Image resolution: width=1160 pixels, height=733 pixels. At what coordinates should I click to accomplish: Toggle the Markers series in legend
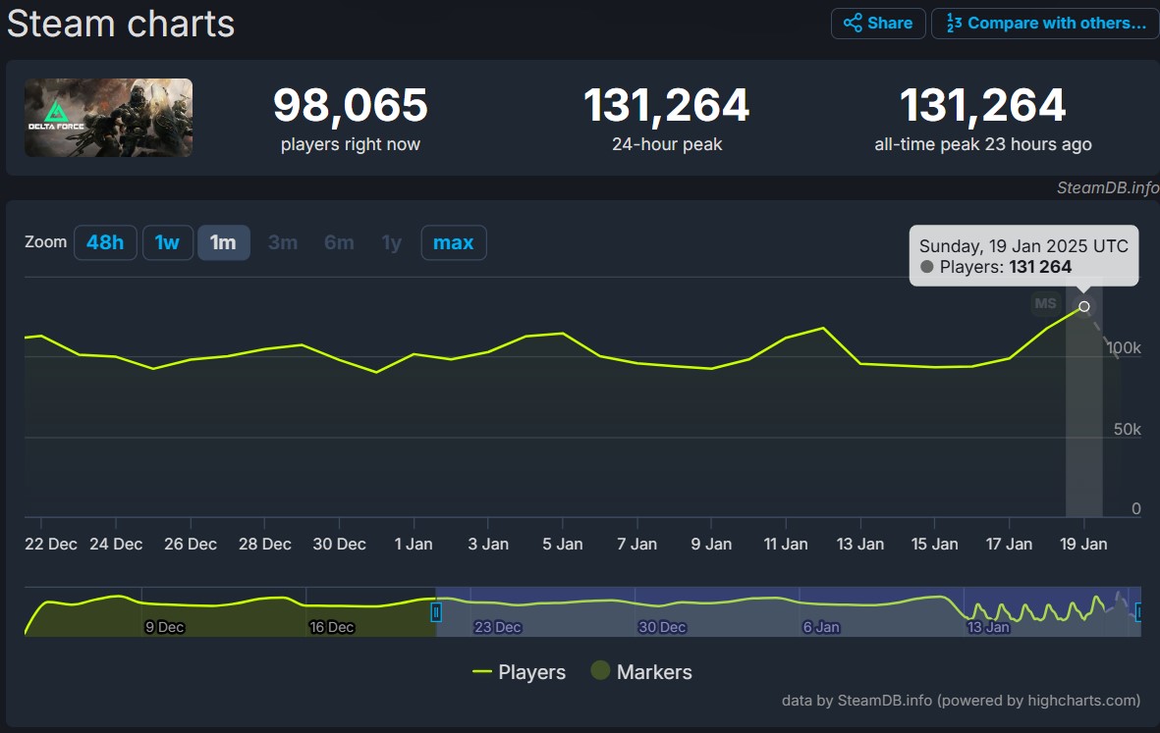[x=641, y=671]
